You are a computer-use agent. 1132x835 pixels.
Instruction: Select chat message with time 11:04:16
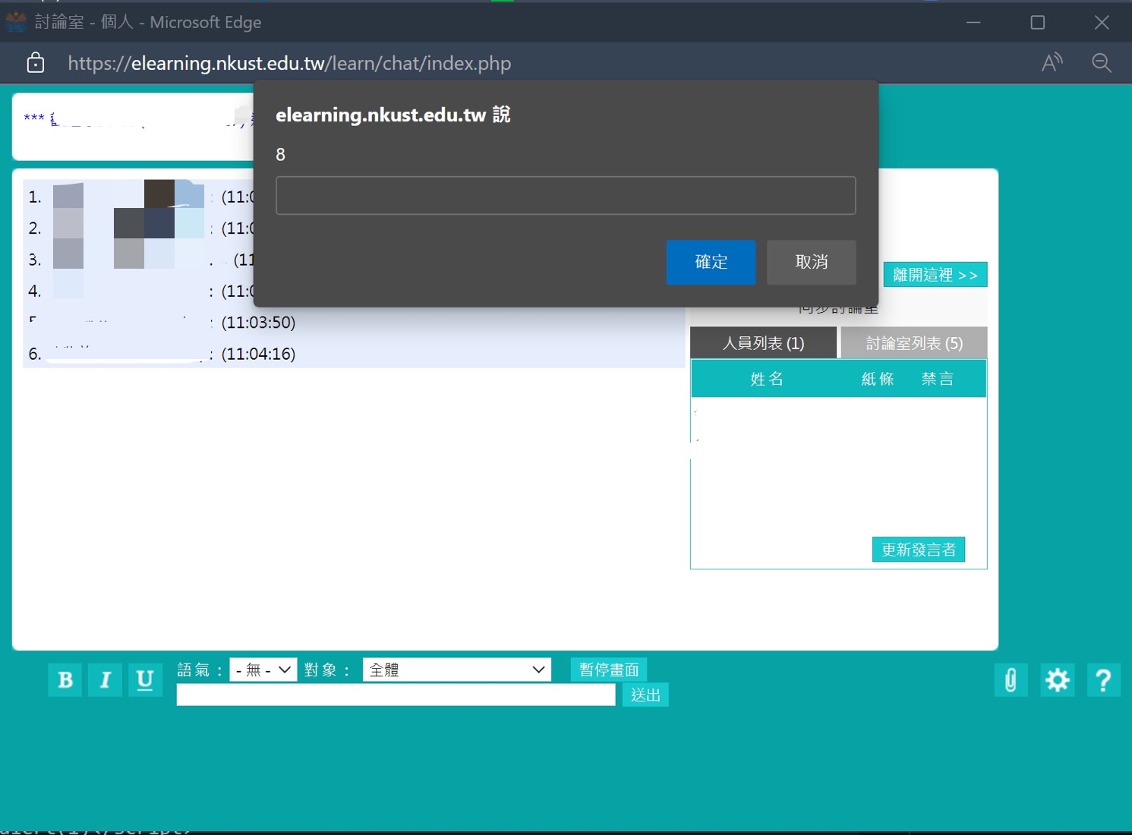(354, 354)
